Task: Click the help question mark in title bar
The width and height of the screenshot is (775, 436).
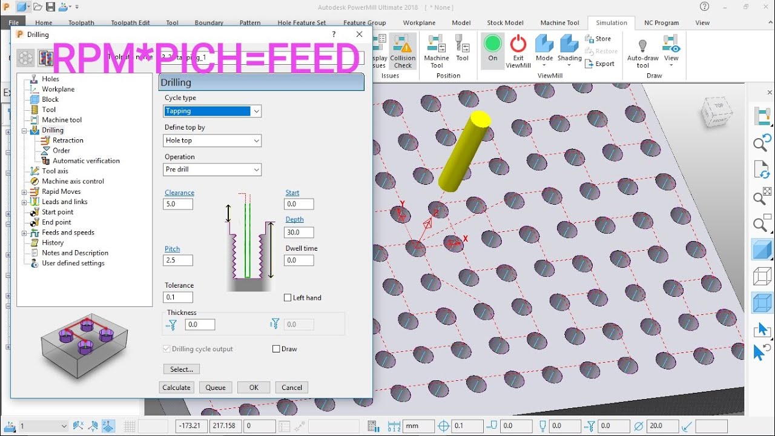Action: coord(704,7)
